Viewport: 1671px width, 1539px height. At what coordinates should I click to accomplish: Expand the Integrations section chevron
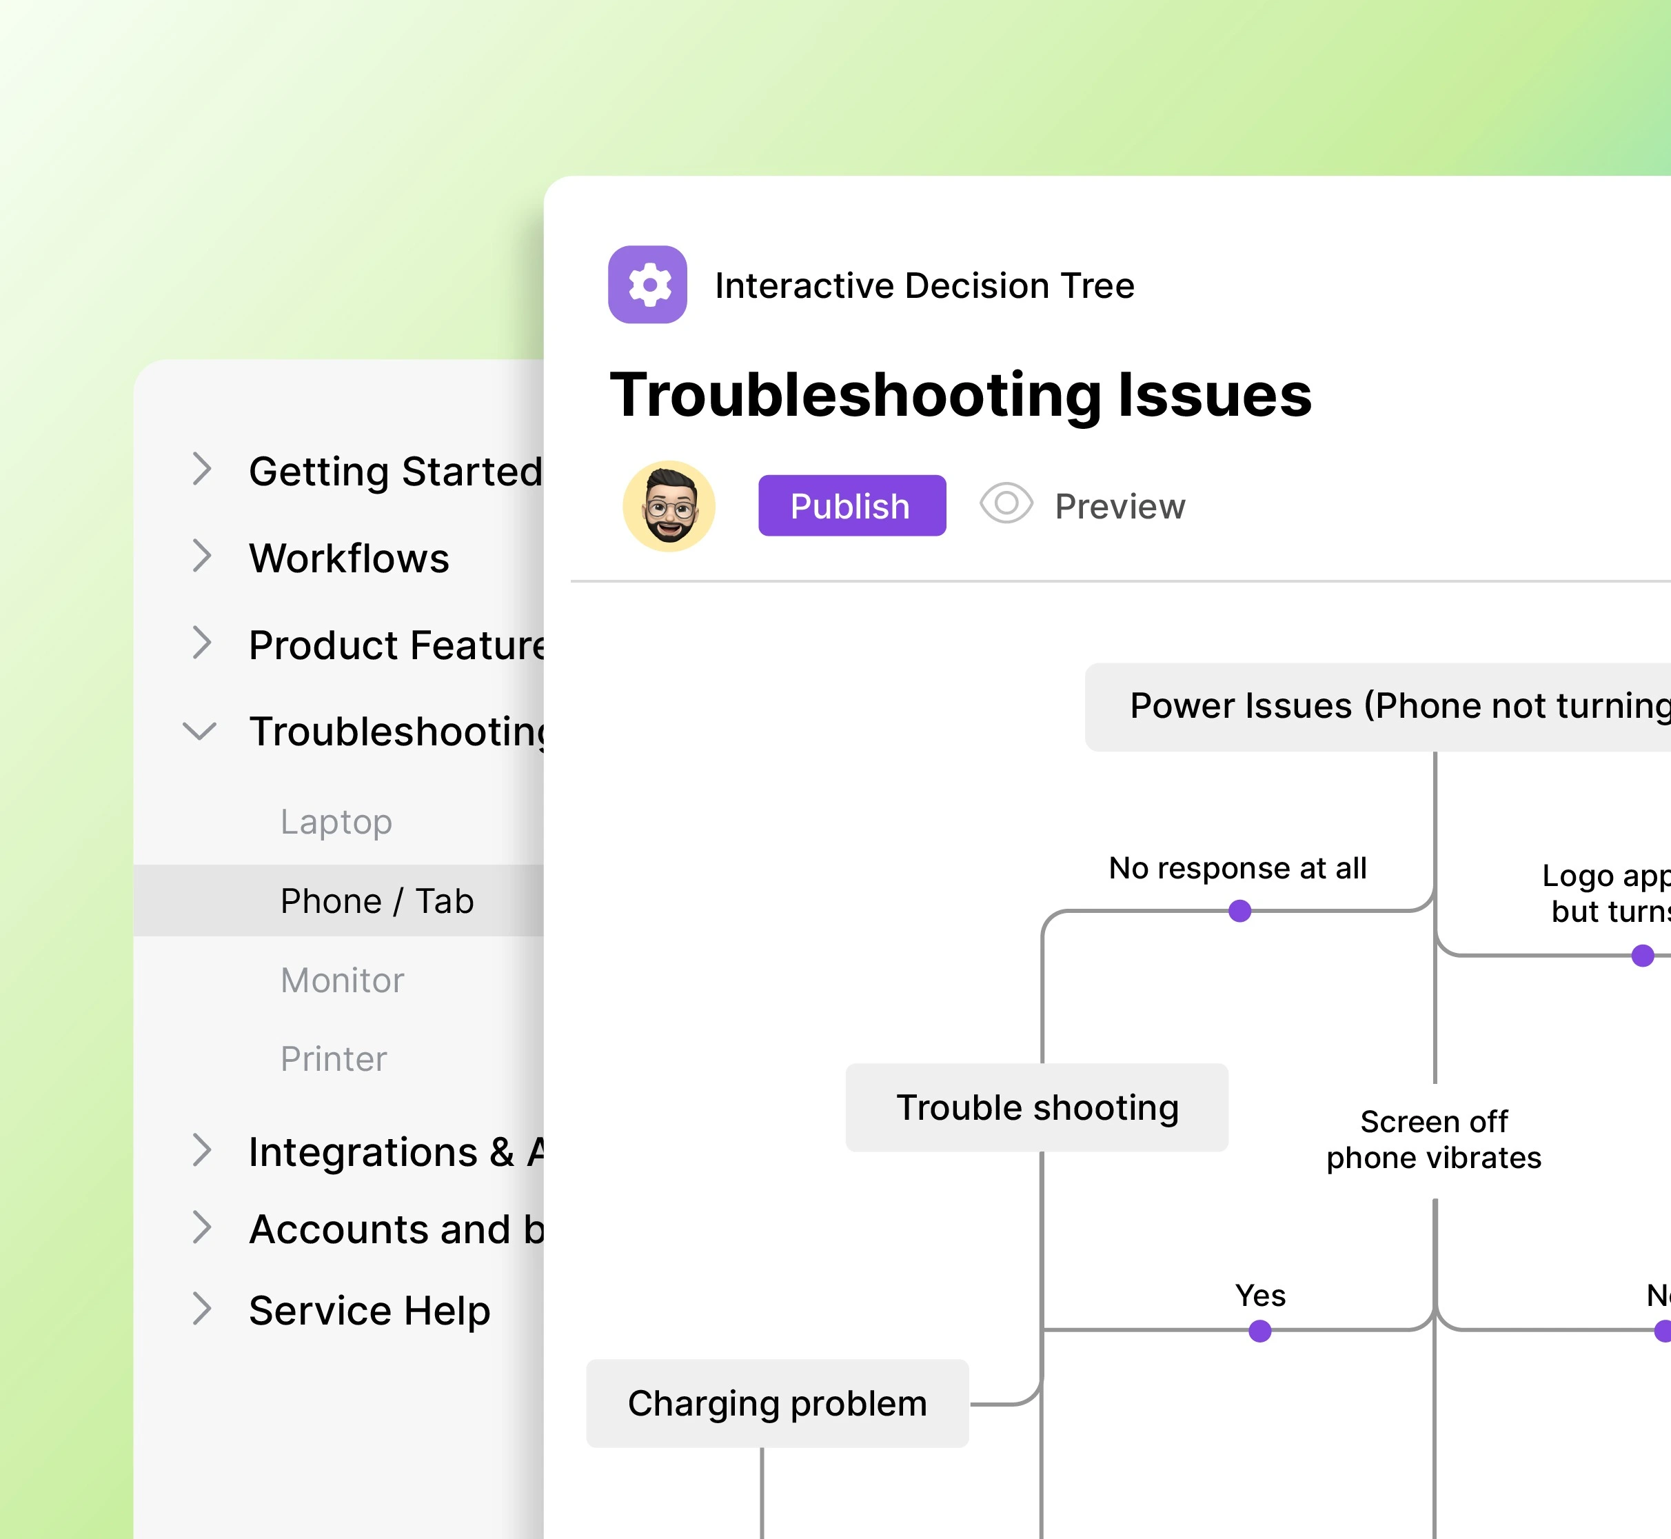tap(201, 1150)
